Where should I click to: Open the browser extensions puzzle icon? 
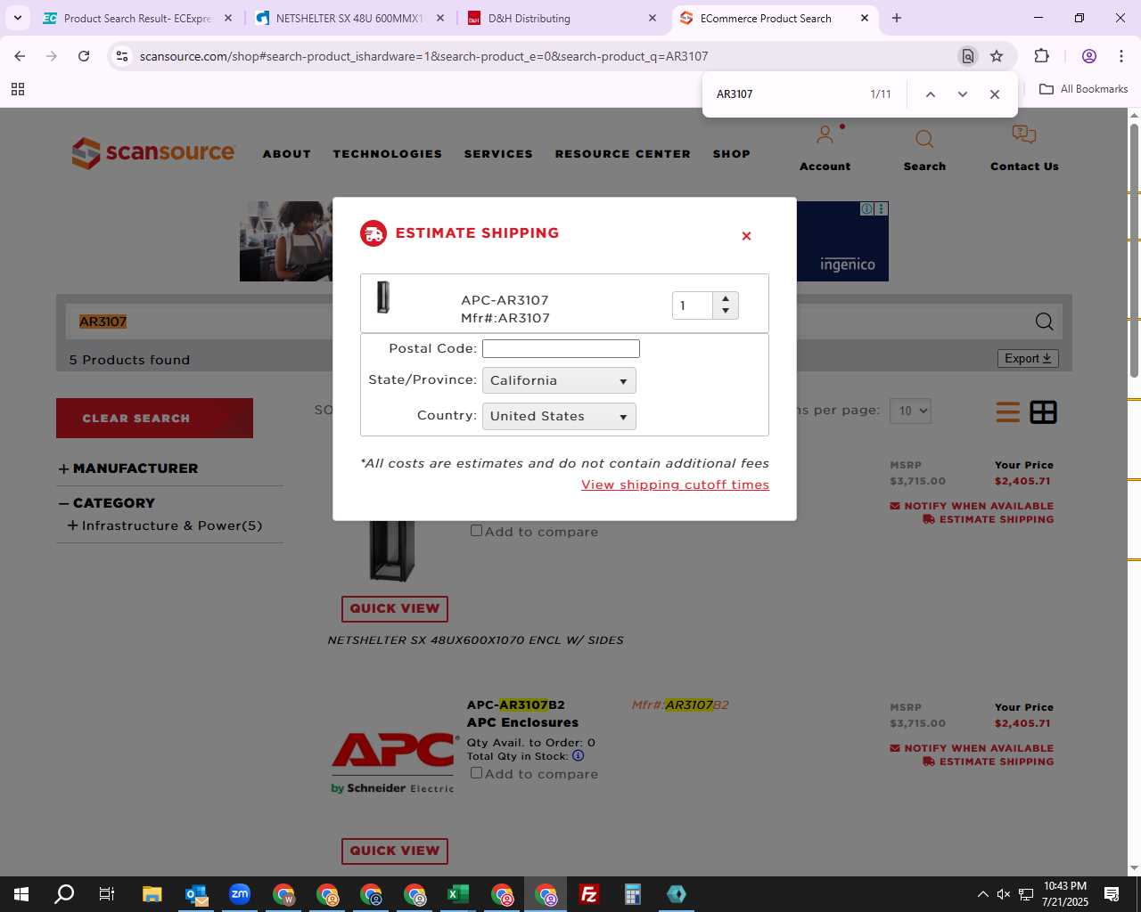tap(1041, 56)
